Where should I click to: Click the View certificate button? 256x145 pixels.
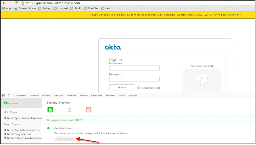click(65, 138)
